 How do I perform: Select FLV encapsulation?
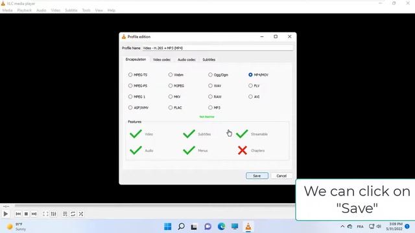(254, 86)
